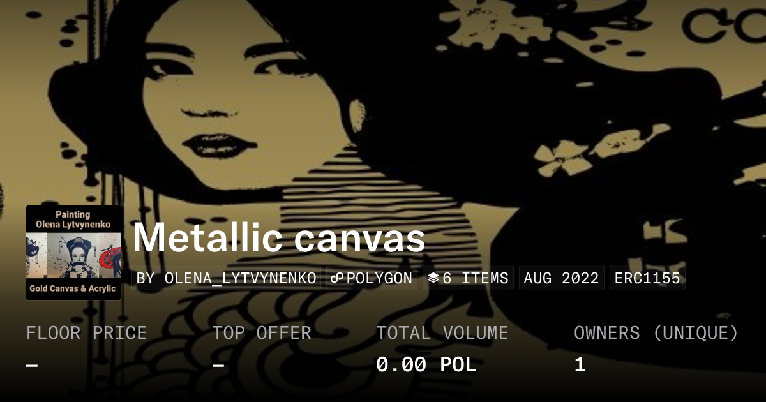Click the unique owners count 1
This screenshot has width=766, height=402.
tap(580, 365)
